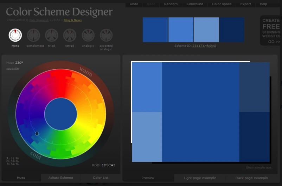Click Show sample text
The height and width of the screenshot is (186, 282).
click(x=259, y=167)
